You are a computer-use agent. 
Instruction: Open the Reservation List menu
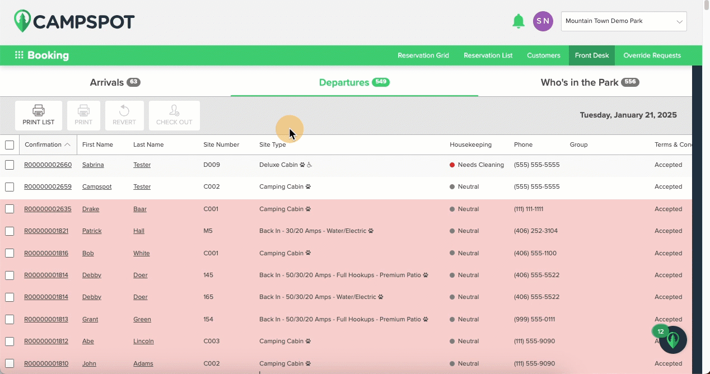[488, 55]
